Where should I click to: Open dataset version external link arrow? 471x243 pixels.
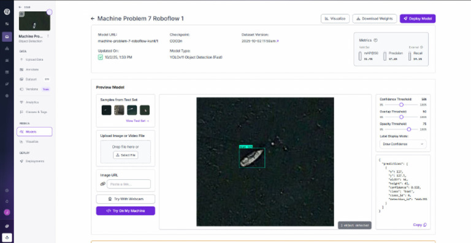coord(278,41)
